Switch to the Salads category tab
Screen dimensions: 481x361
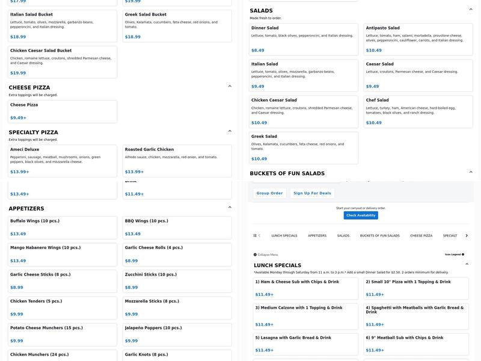click(343, 236)
